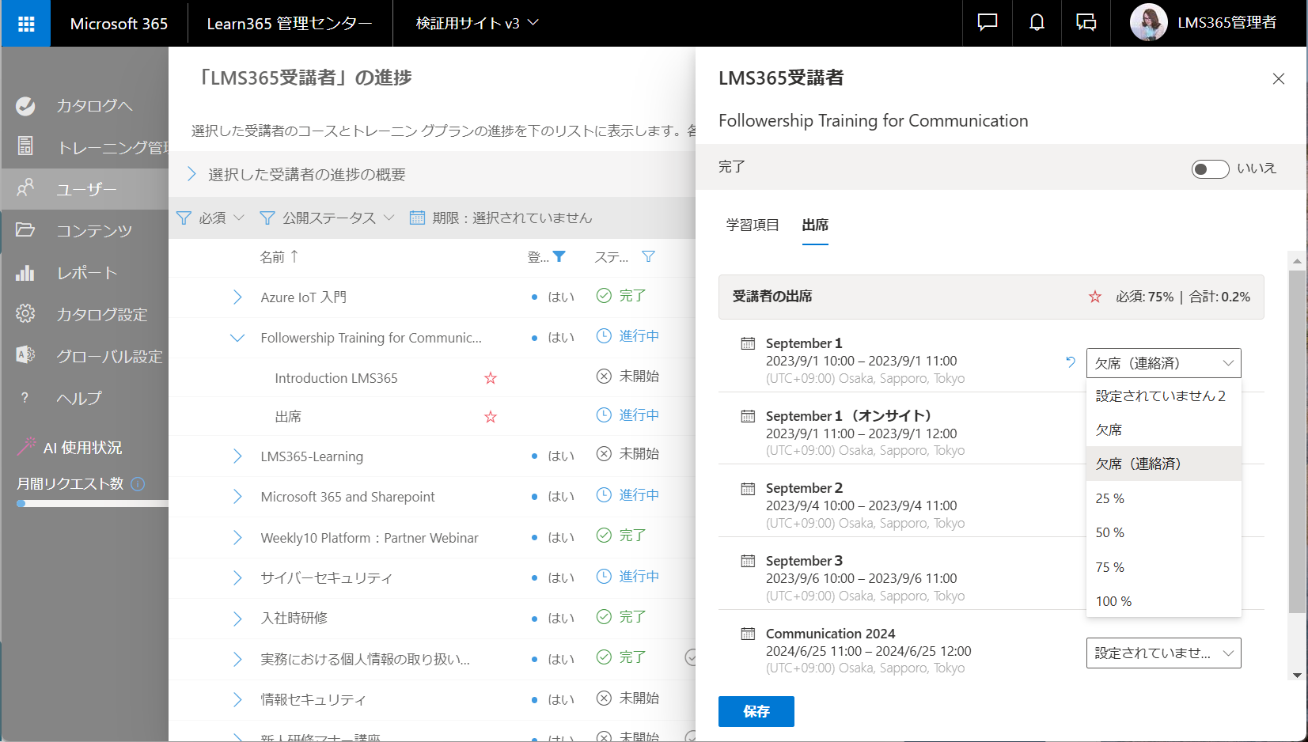
Task: Open the 公開ステータス dropdown chevron
Action: coord(389,218)
